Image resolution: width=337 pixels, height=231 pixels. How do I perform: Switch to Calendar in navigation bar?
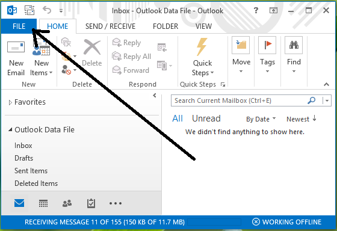43,203
